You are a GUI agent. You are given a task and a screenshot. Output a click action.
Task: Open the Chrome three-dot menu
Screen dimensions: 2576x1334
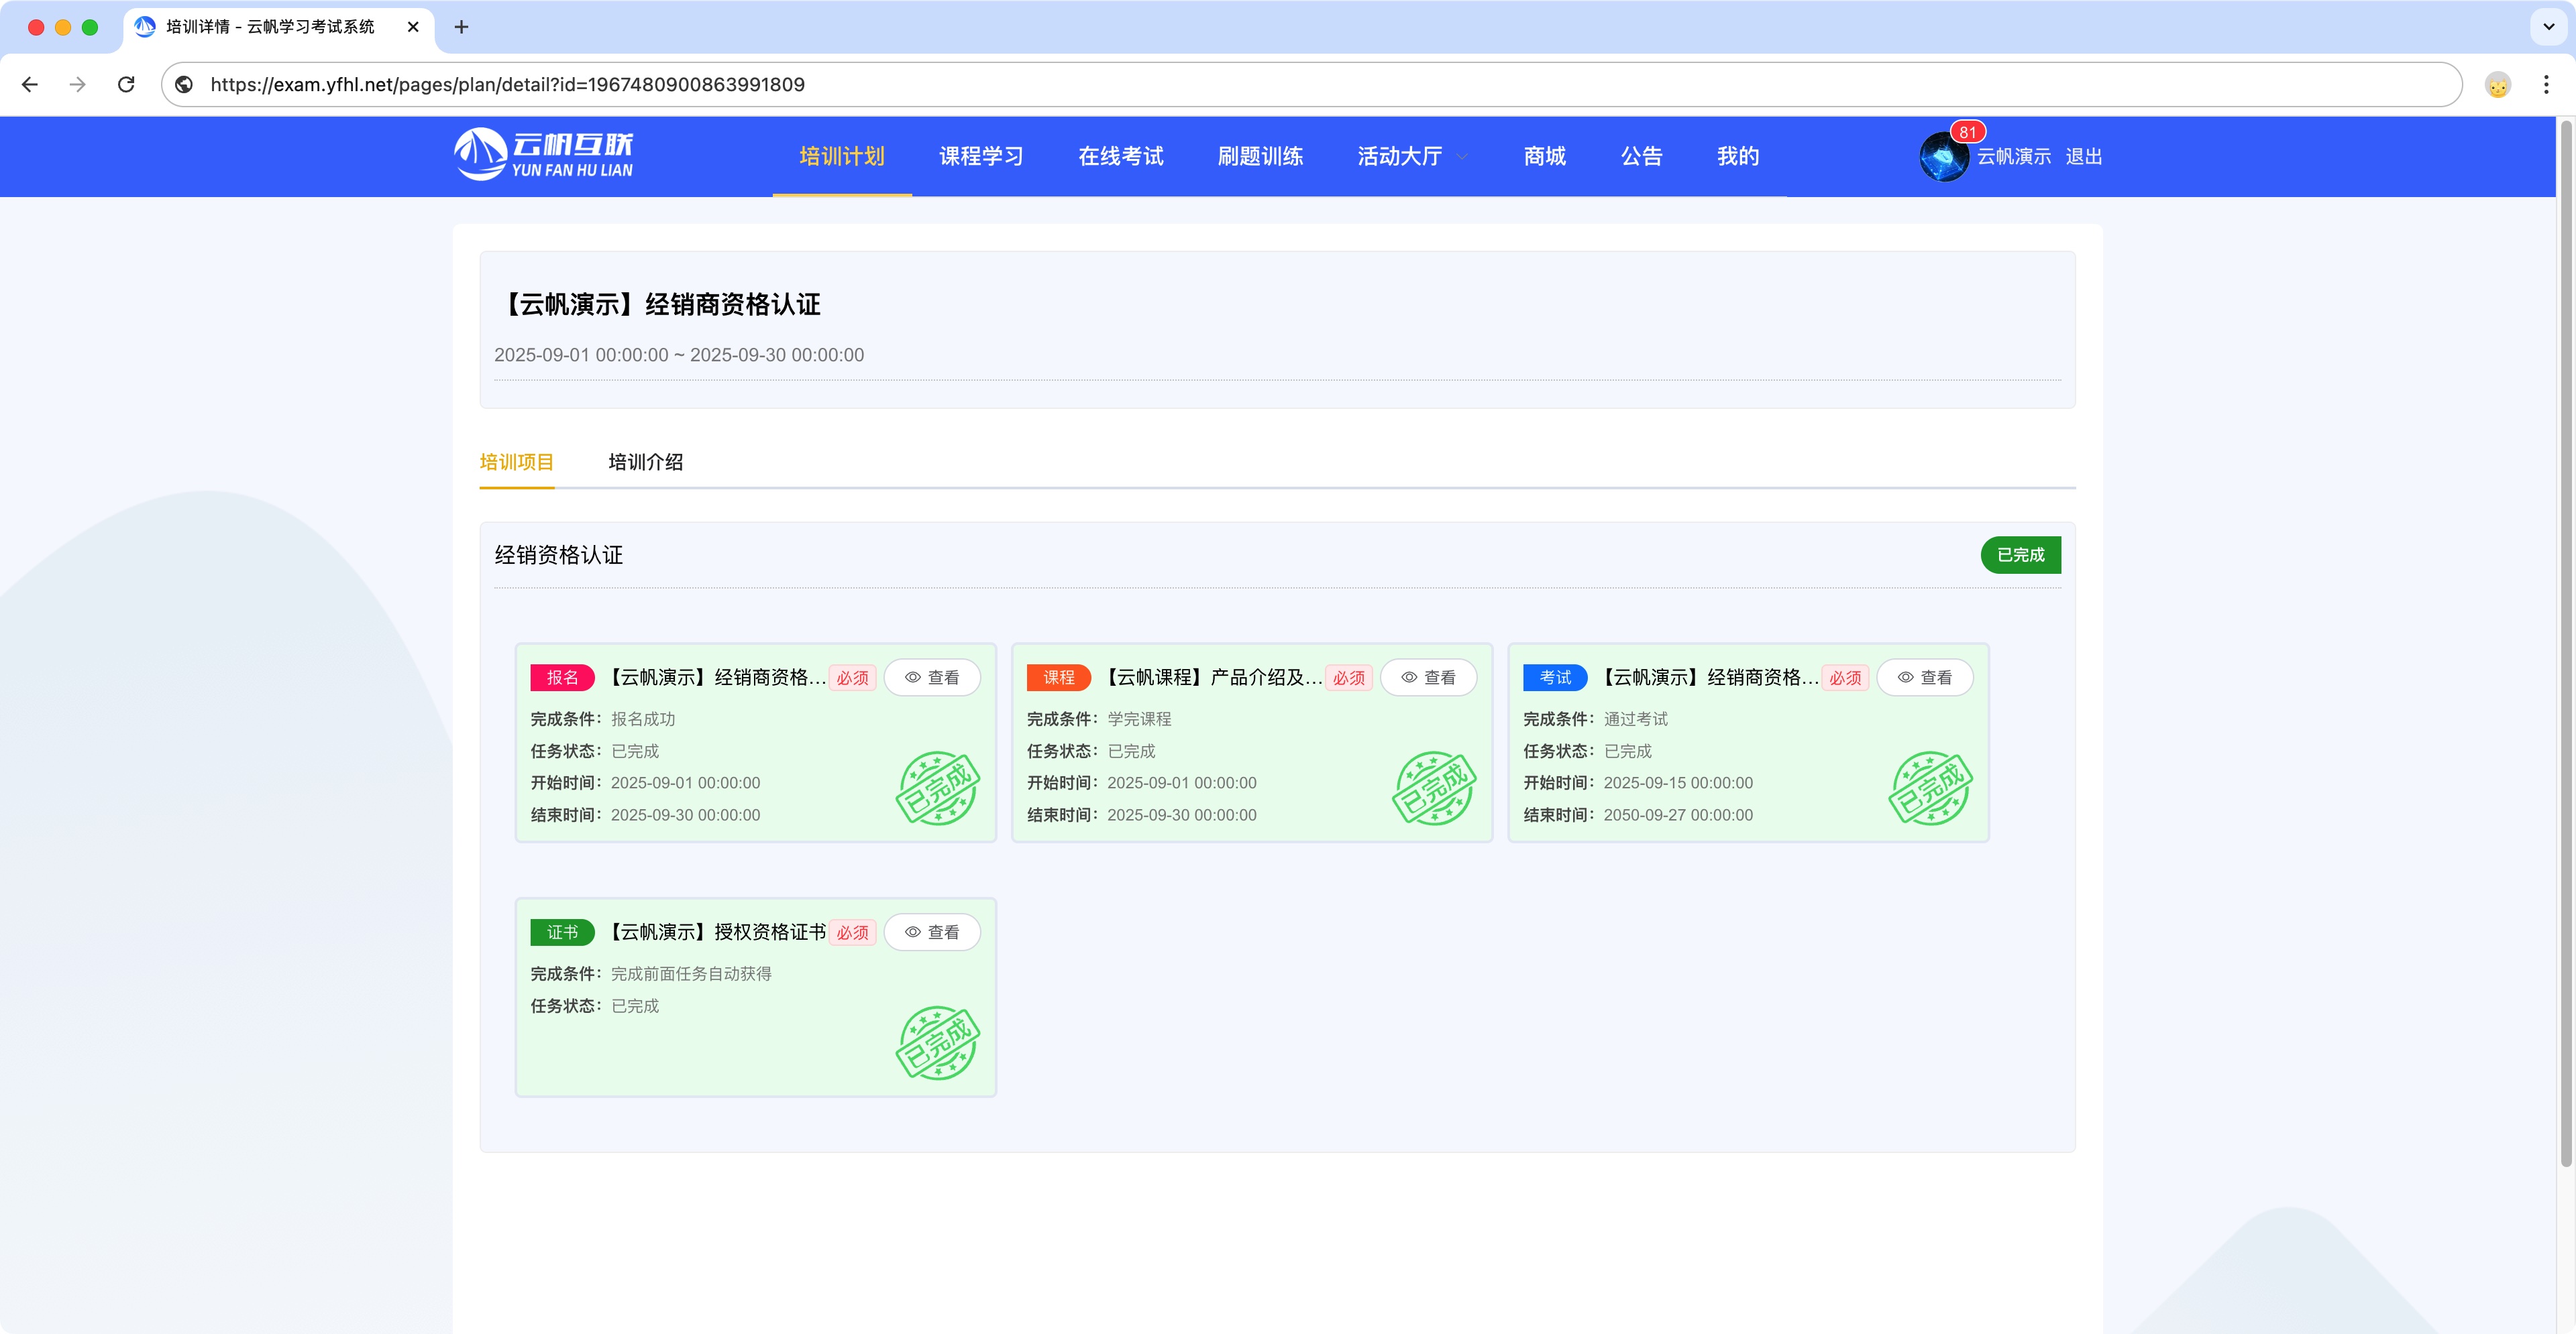(x=2545, y=85)
